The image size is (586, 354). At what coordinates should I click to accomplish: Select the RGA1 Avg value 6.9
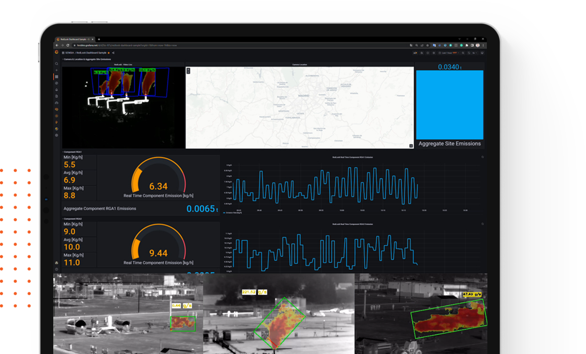click(x=69, y=181)
